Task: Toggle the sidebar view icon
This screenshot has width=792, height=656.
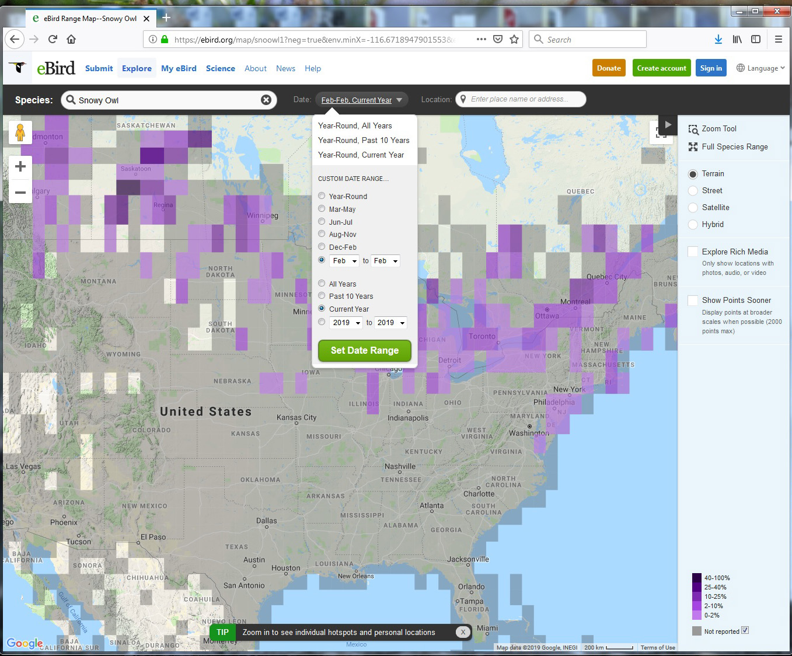Action: pyautogui.click(x=756, y=39)
